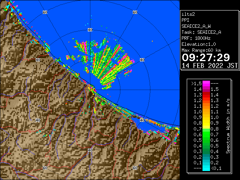
Task: Select the 40 km label on northwest ring
Action: pos(38,60)
